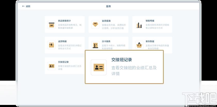Open the 进货明细 package icon
Screen dimensions: 217x107
tap(51, 45)
